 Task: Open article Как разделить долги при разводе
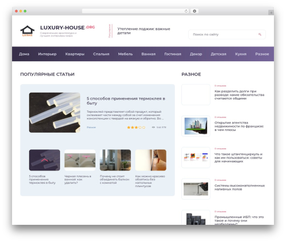(x=239, y=95)
